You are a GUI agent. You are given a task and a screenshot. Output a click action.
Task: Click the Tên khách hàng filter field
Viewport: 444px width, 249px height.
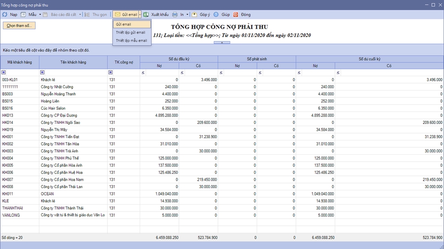click(x=75, y=73)
